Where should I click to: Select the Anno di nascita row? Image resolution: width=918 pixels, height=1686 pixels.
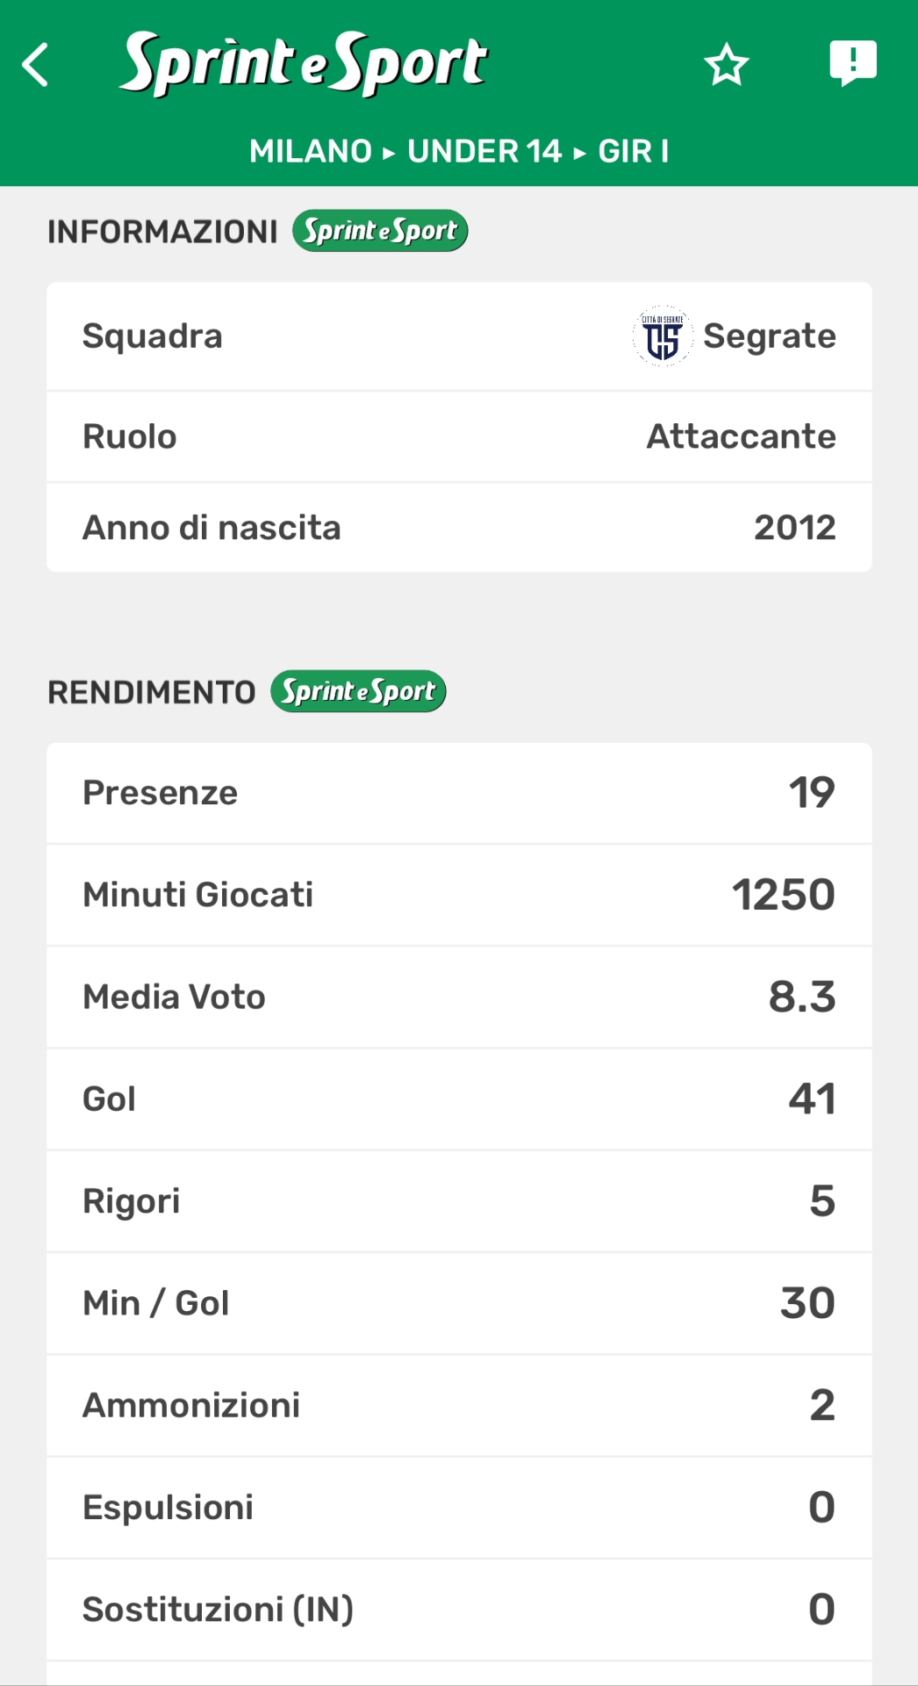click(459, 528)
